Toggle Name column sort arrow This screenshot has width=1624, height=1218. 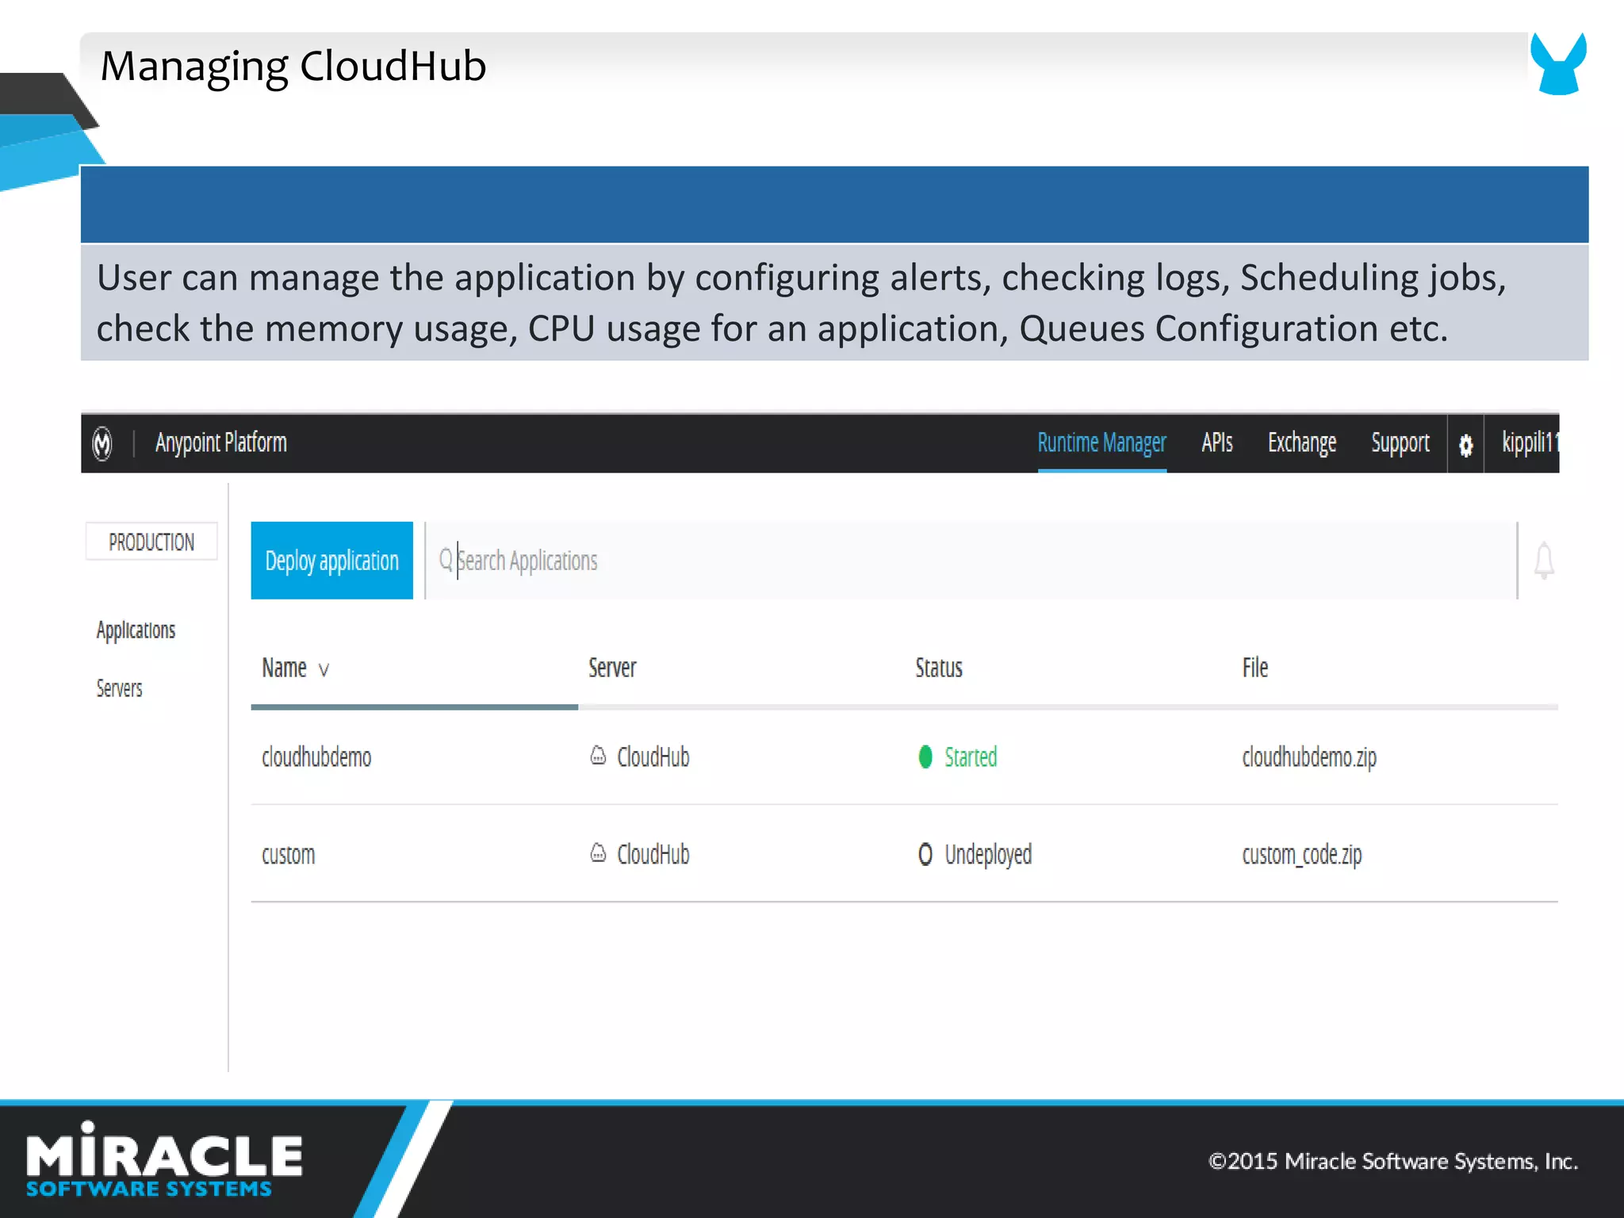[x=324, y=670]
